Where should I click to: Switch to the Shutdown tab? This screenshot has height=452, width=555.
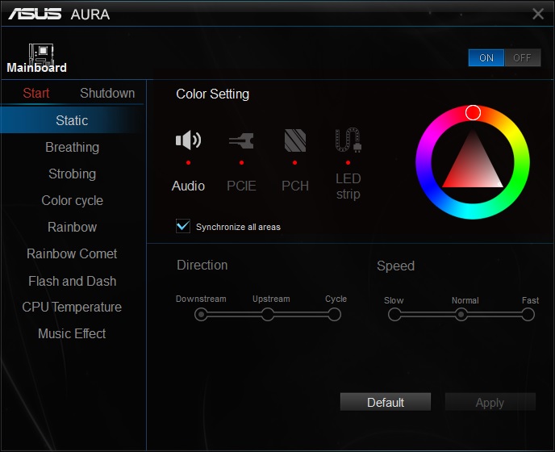point(107,93)
